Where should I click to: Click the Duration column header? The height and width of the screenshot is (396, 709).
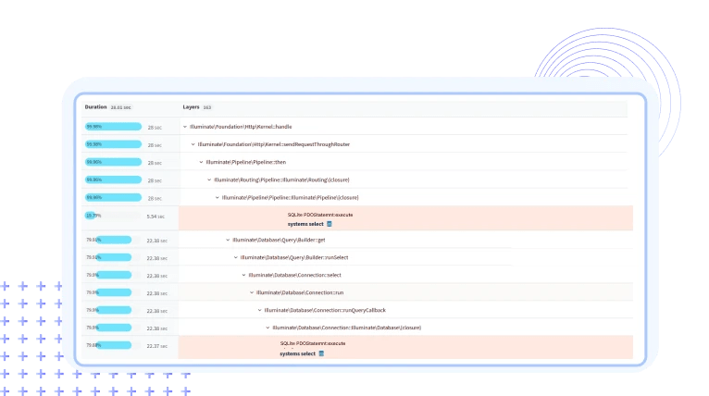pyautogui.click(x=96, y=107)
